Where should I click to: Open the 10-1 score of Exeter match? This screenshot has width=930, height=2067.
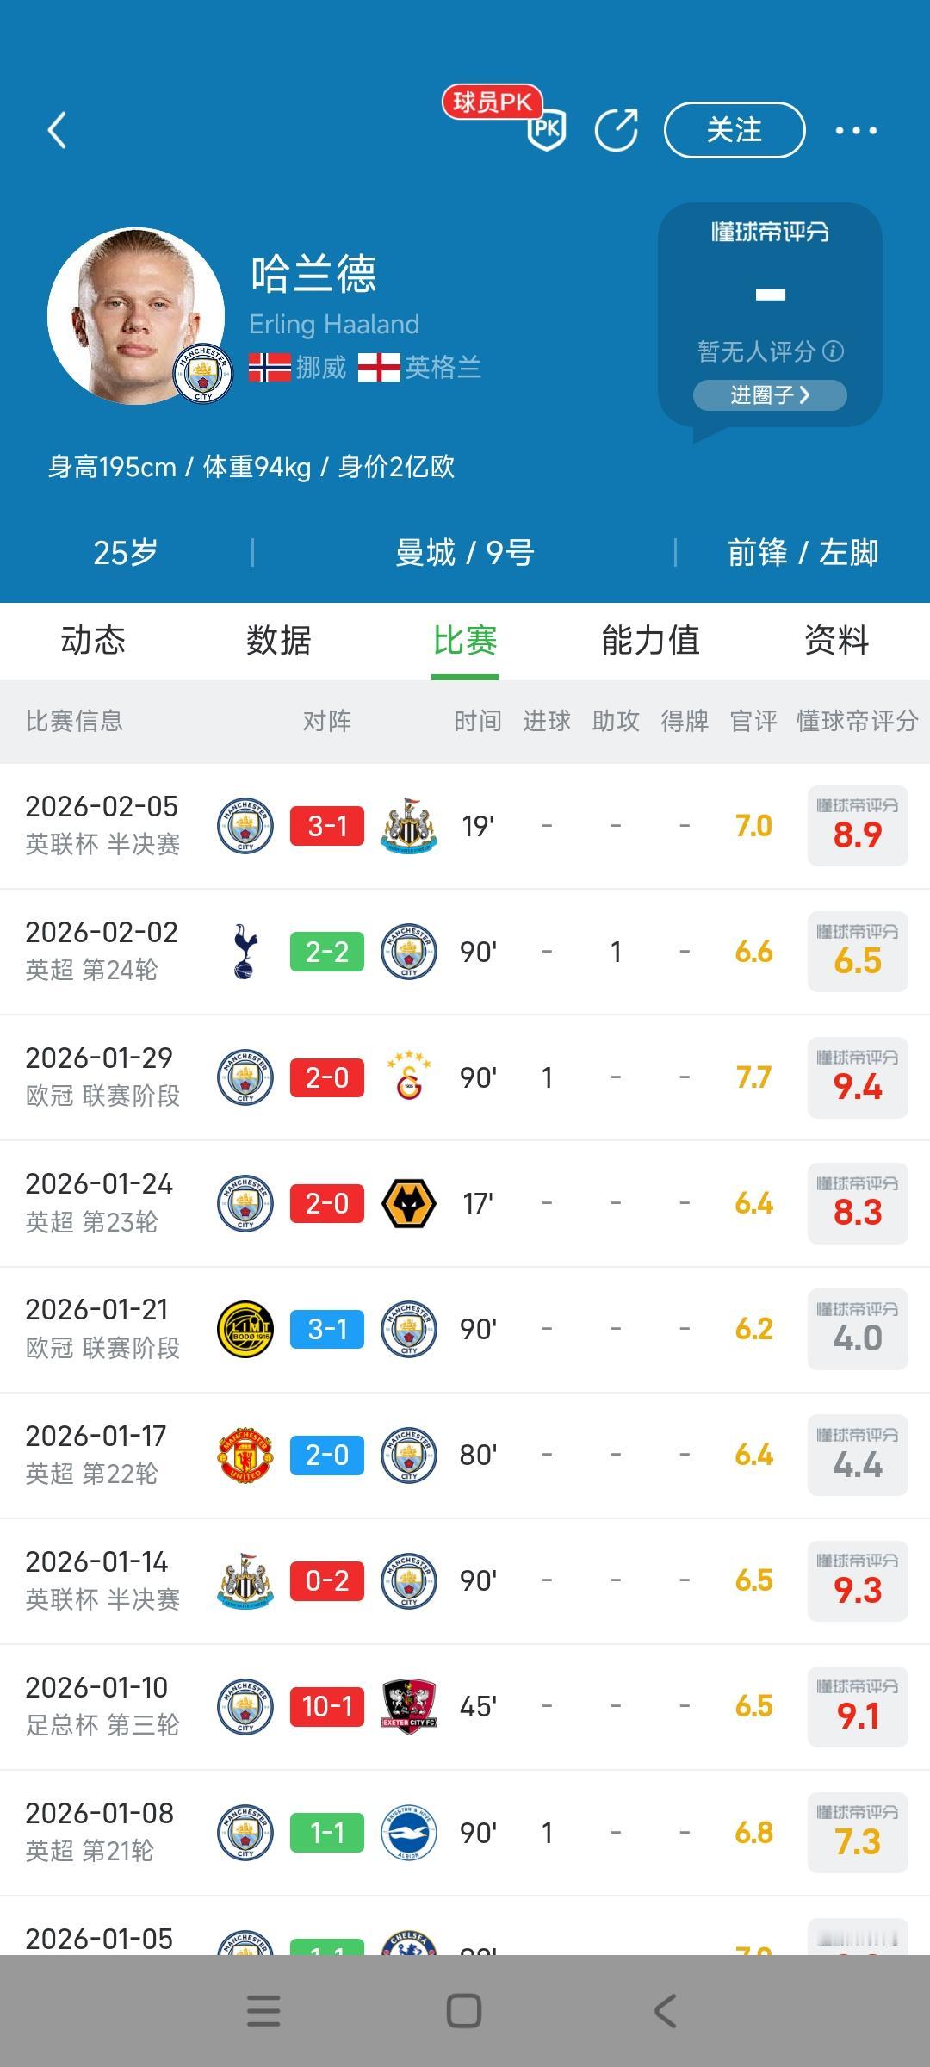[x=327, y=1707]
